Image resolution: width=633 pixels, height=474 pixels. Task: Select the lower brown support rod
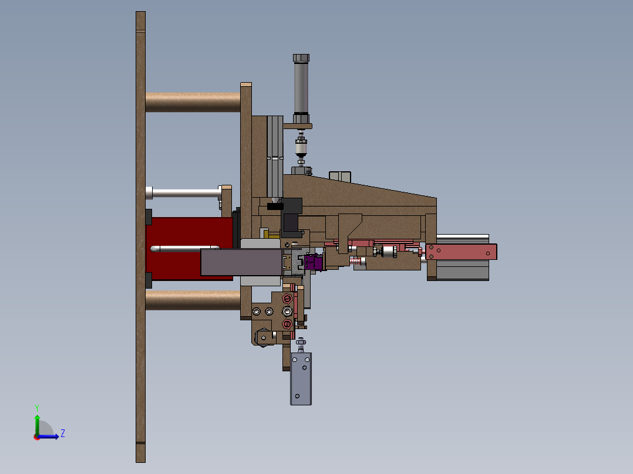(193, 300)
